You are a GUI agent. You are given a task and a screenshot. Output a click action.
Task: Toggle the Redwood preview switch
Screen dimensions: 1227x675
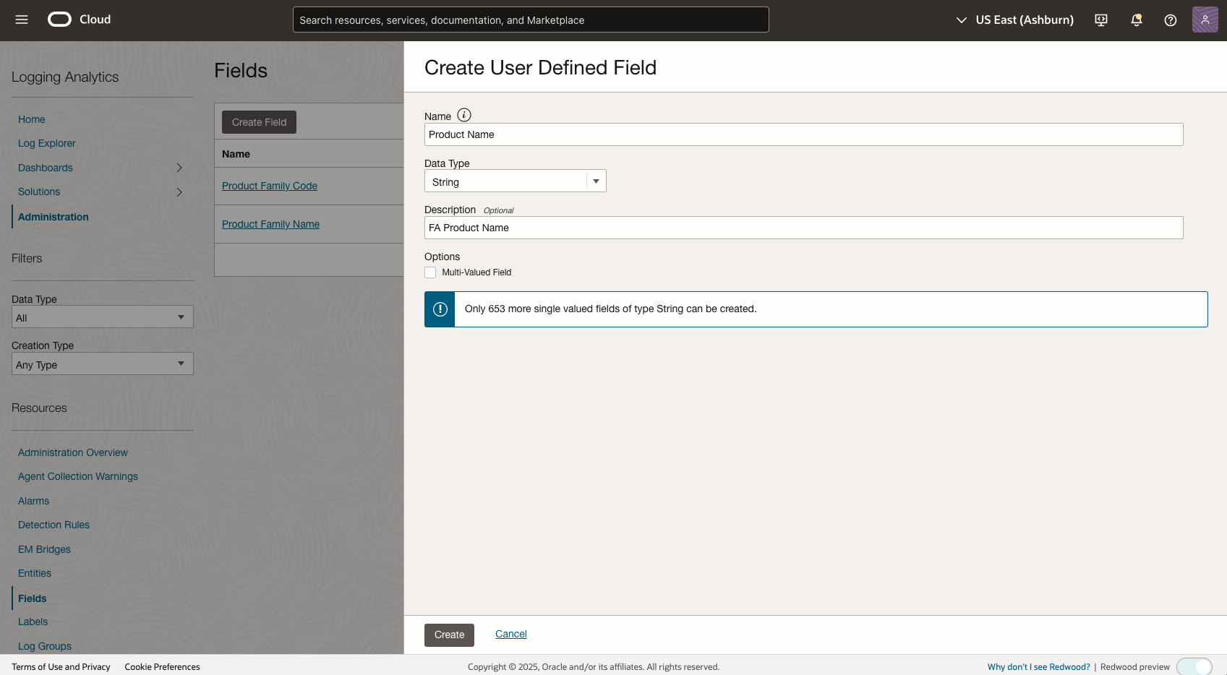coord(1194,666)
